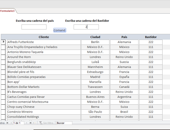The width and height of the screenshot is (170, 130).
Task: Select row selector beside Around the Horn
Action: click(x=4, y=57)
